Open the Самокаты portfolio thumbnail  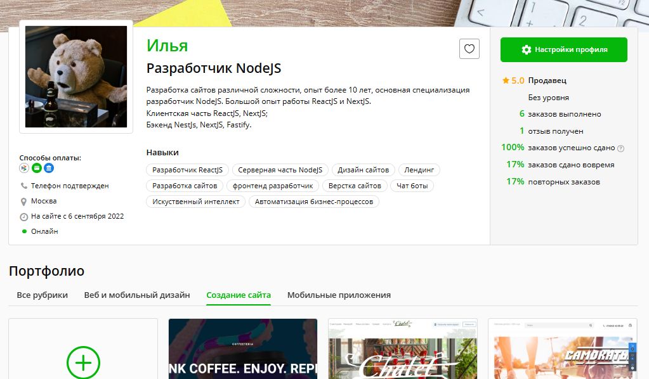(x=563, y=349)
